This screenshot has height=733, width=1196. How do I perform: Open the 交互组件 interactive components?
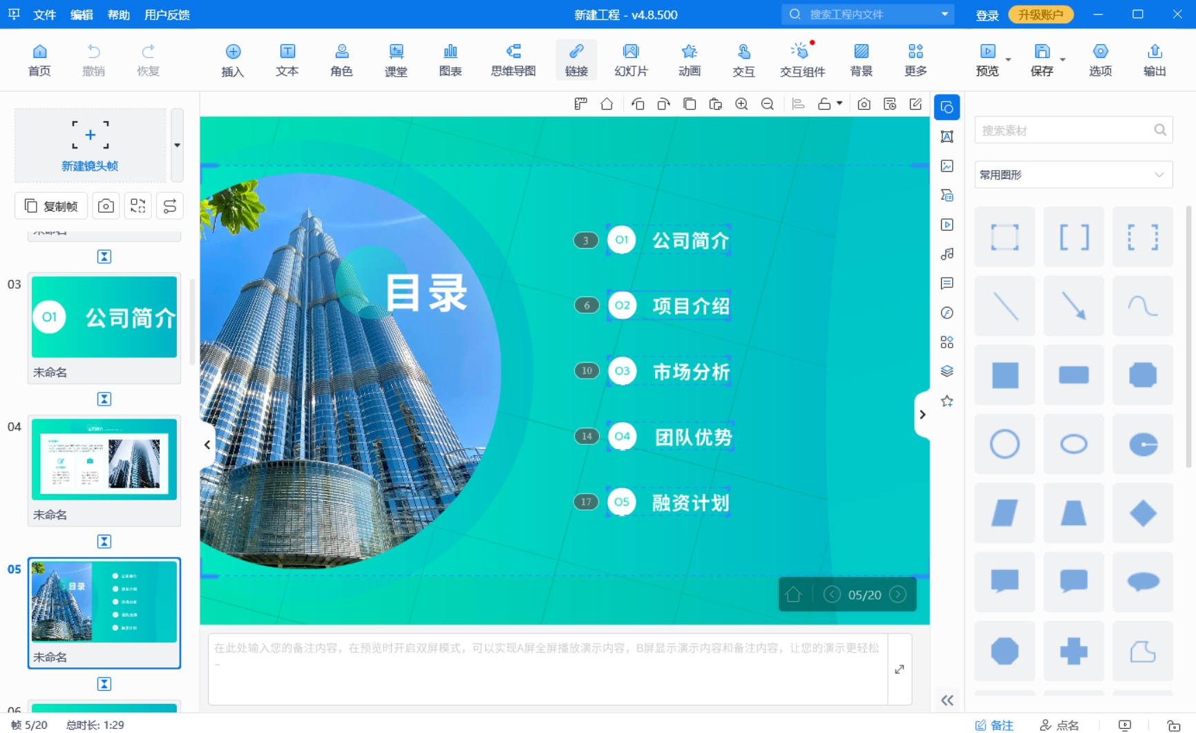point(802,60)
